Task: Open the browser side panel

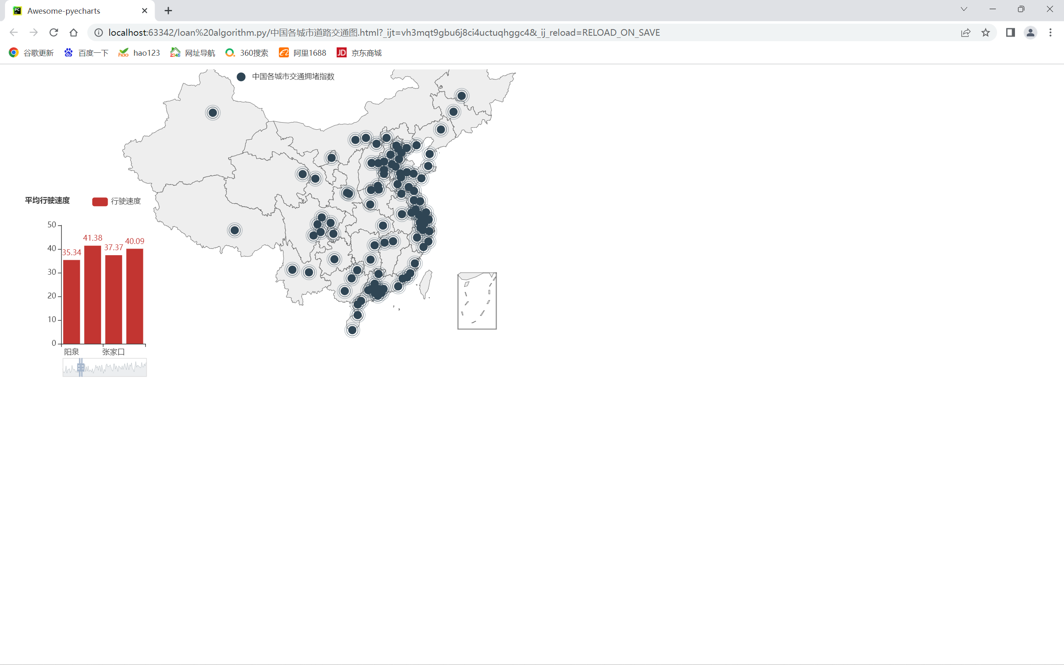Action: point(1010,32)
